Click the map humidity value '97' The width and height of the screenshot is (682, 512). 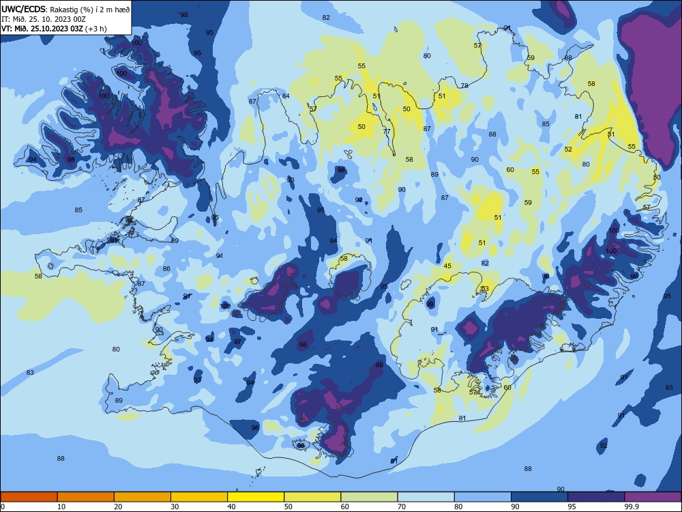click(237, 342)
